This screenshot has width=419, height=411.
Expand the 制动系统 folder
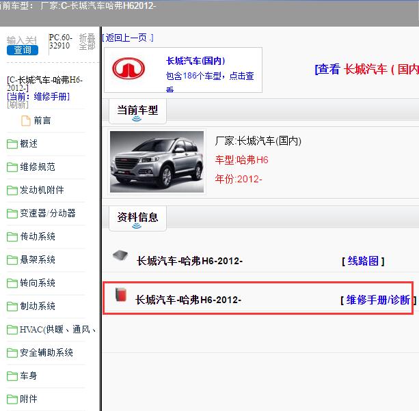[38, 307]
